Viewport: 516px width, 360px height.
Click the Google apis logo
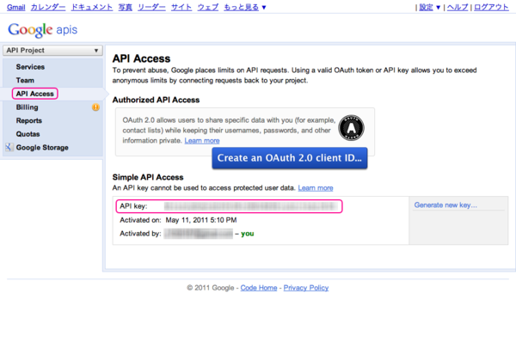43,30
